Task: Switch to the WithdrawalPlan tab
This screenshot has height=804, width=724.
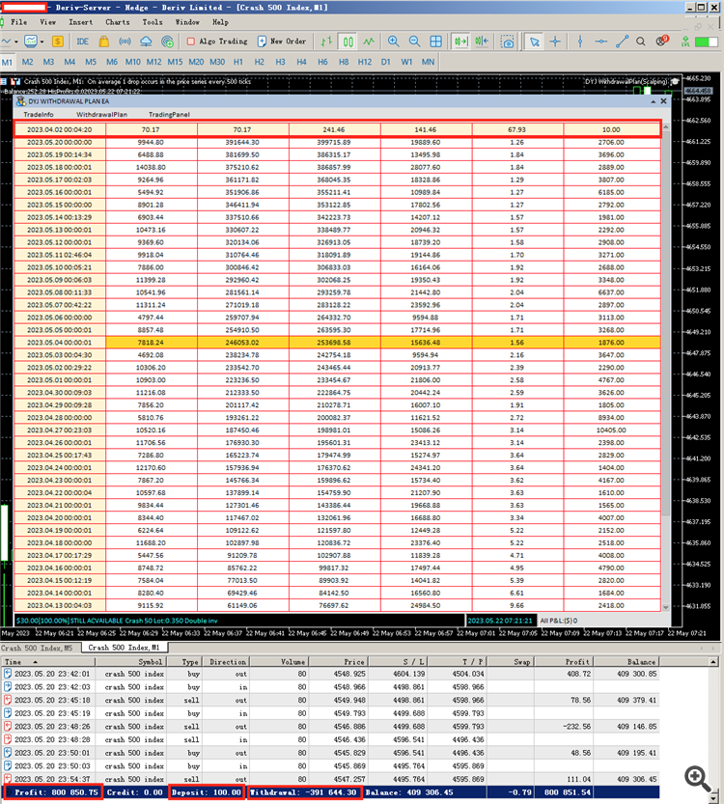Action: [101, 114]
